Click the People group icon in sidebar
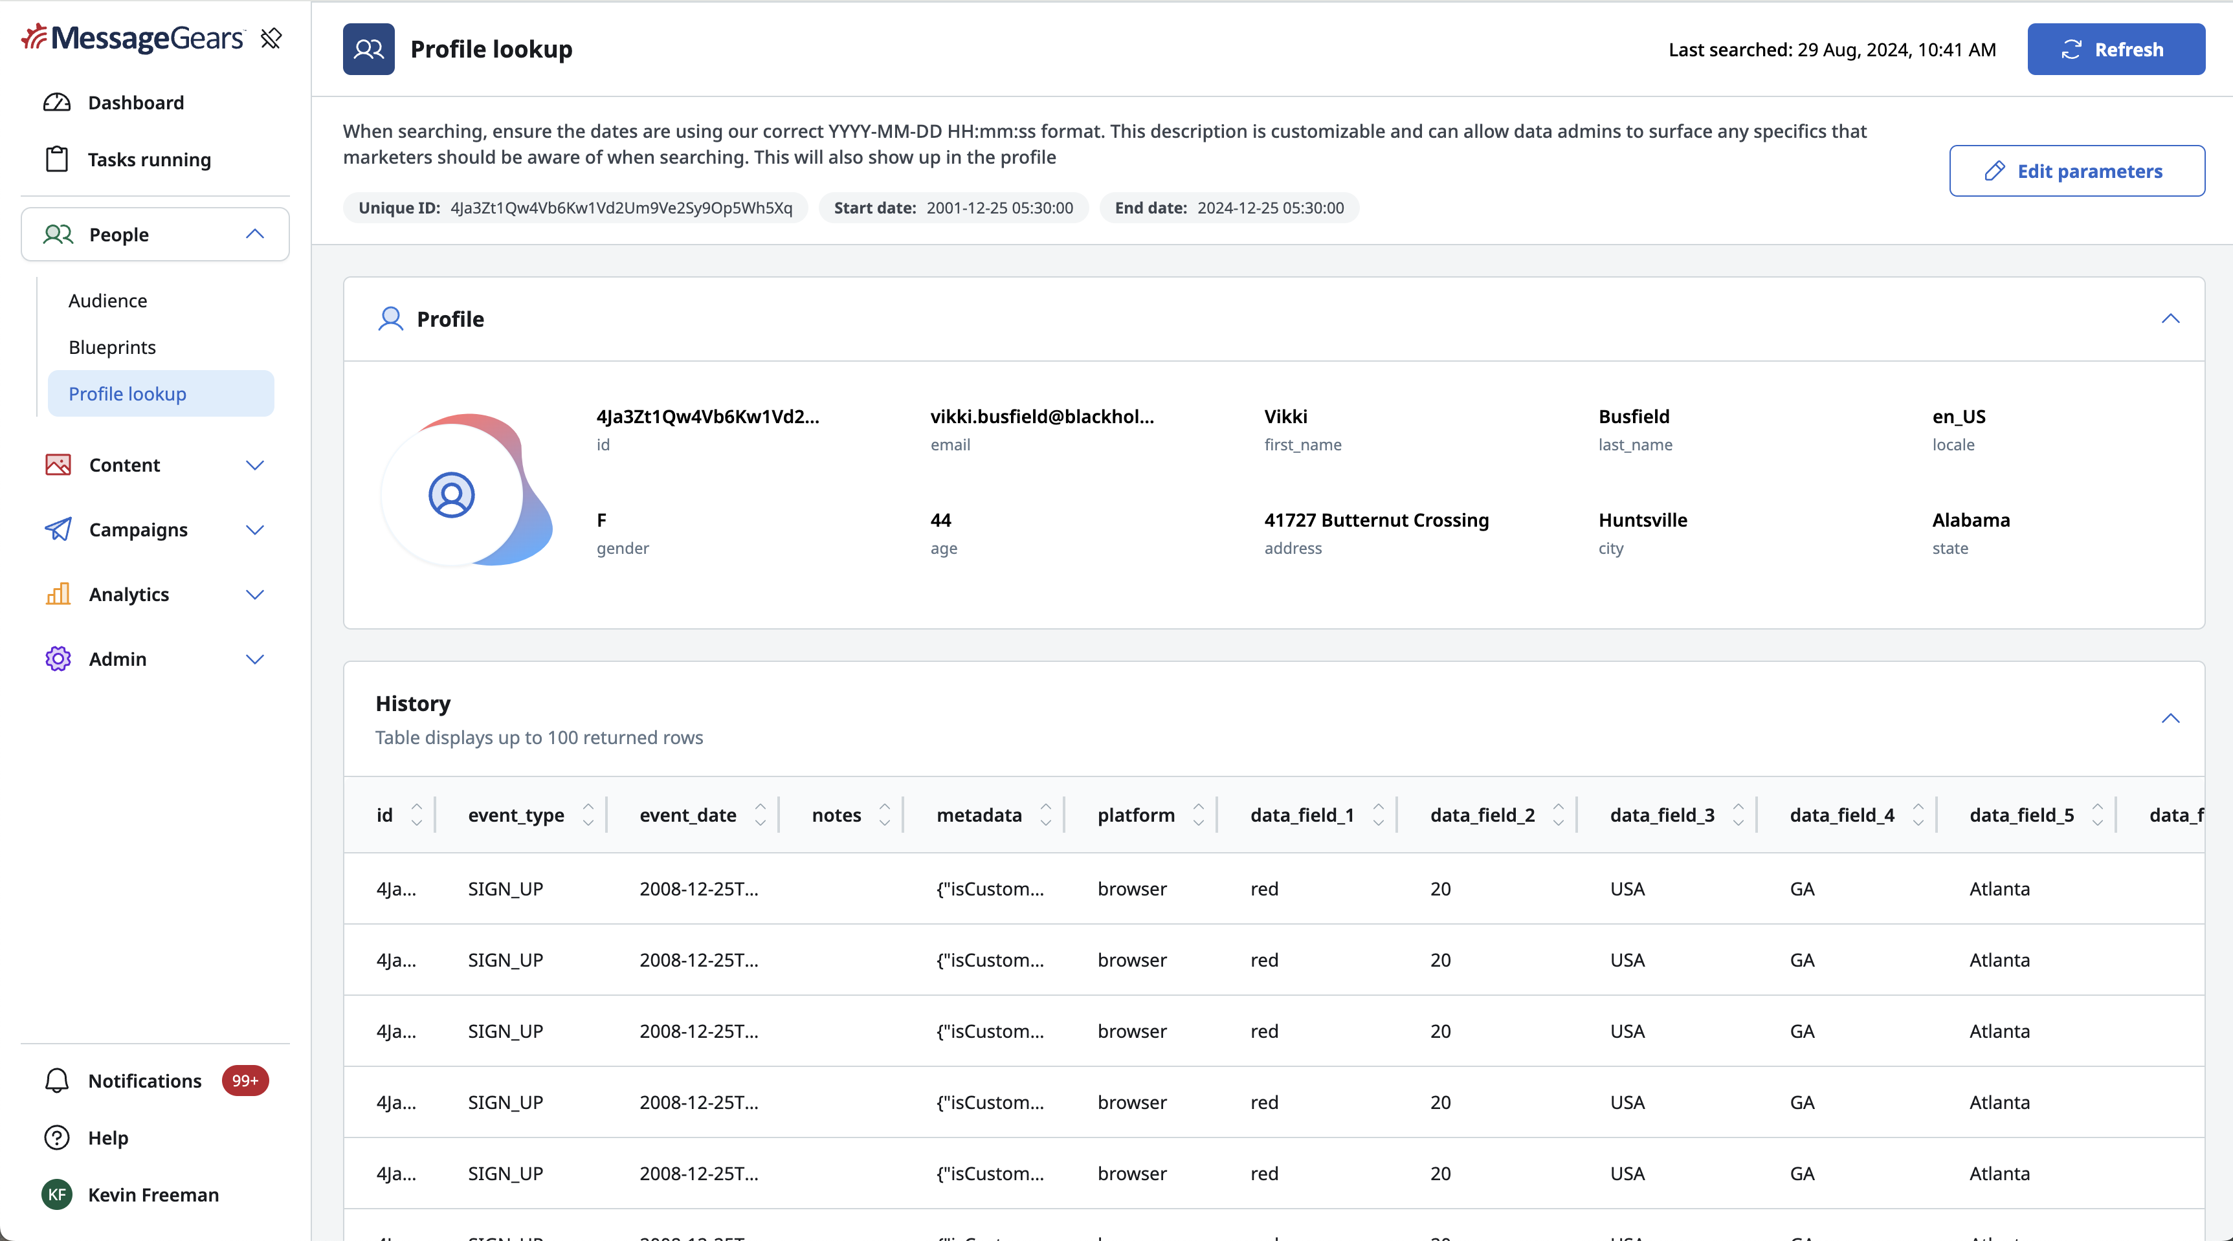The height and width of the screenshot is (1241, 2233). [x=58, y=234]
